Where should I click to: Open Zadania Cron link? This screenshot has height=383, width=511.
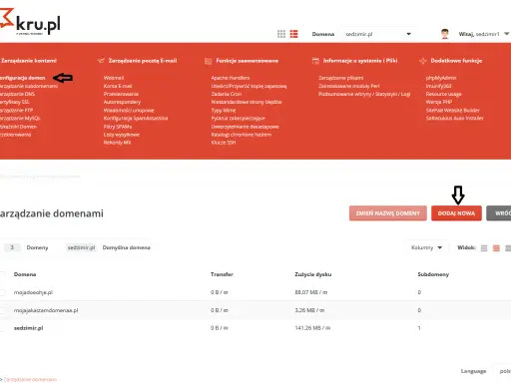(x=227, y=94)
